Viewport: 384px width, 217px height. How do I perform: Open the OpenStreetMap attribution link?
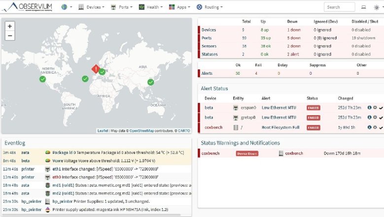tap(144, 131)
